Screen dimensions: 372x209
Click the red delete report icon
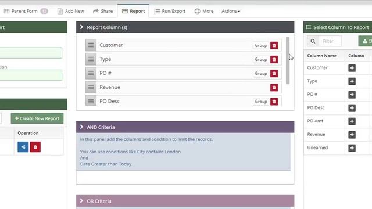point(35,147)
